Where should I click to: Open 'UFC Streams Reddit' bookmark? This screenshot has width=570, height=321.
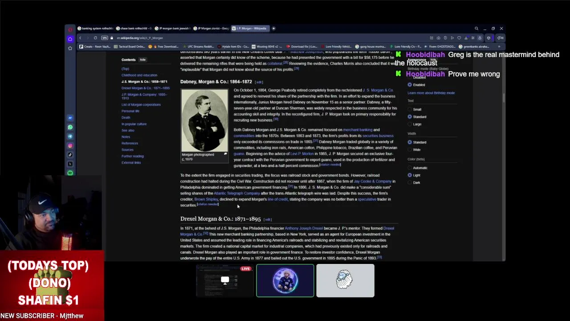tap(198, 46)
